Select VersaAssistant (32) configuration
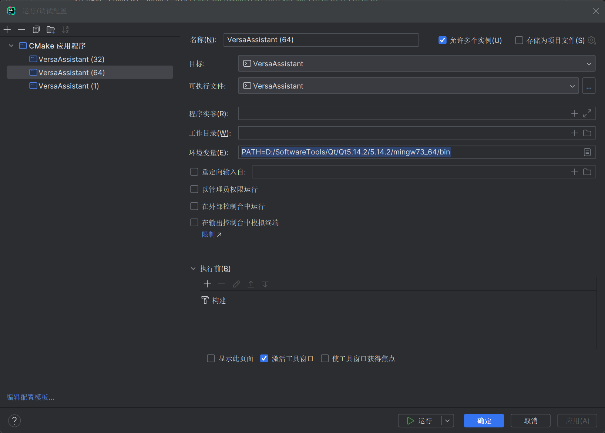 pos(90,59)
